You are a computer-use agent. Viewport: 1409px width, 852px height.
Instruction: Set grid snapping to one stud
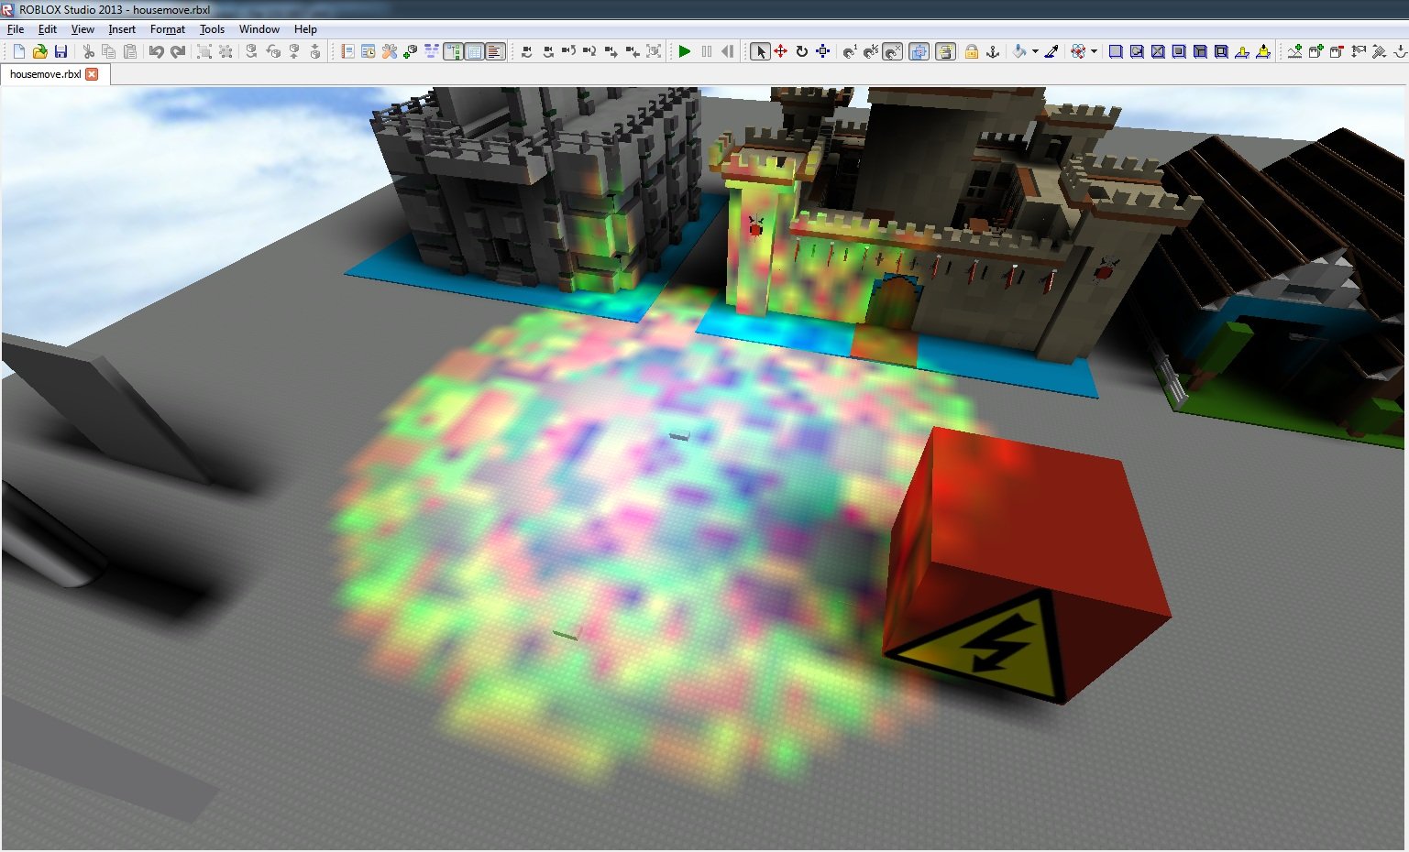coord(850,51)
